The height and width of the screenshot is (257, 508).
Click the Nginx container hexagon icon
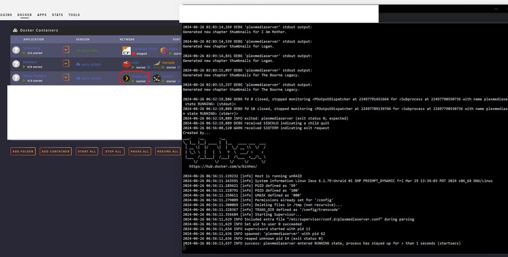(164, 50)
